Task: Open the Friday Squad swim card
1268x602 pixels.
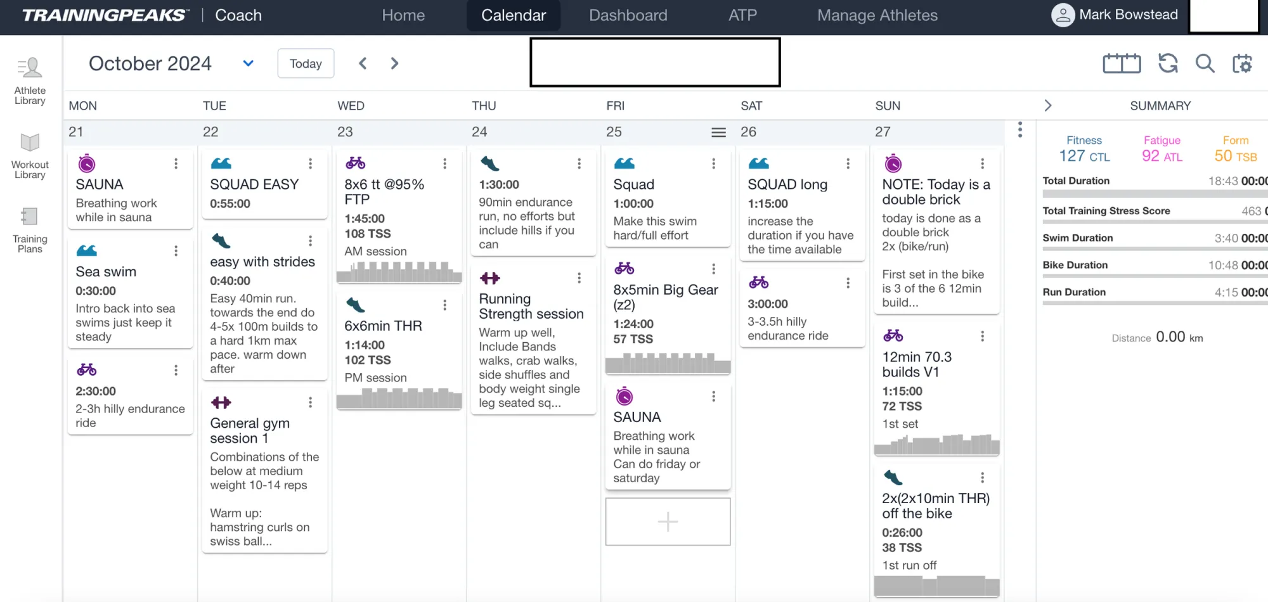Action: coord(668,199)
